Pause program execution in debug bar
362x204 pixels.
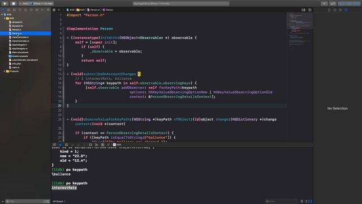pyautogui.click(x=66, y=145)
